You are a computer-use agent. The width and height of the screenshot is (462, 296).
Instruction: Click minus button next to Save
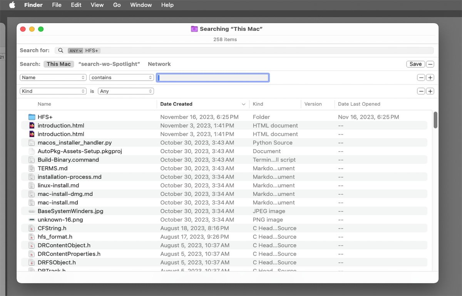click(430, 64)
